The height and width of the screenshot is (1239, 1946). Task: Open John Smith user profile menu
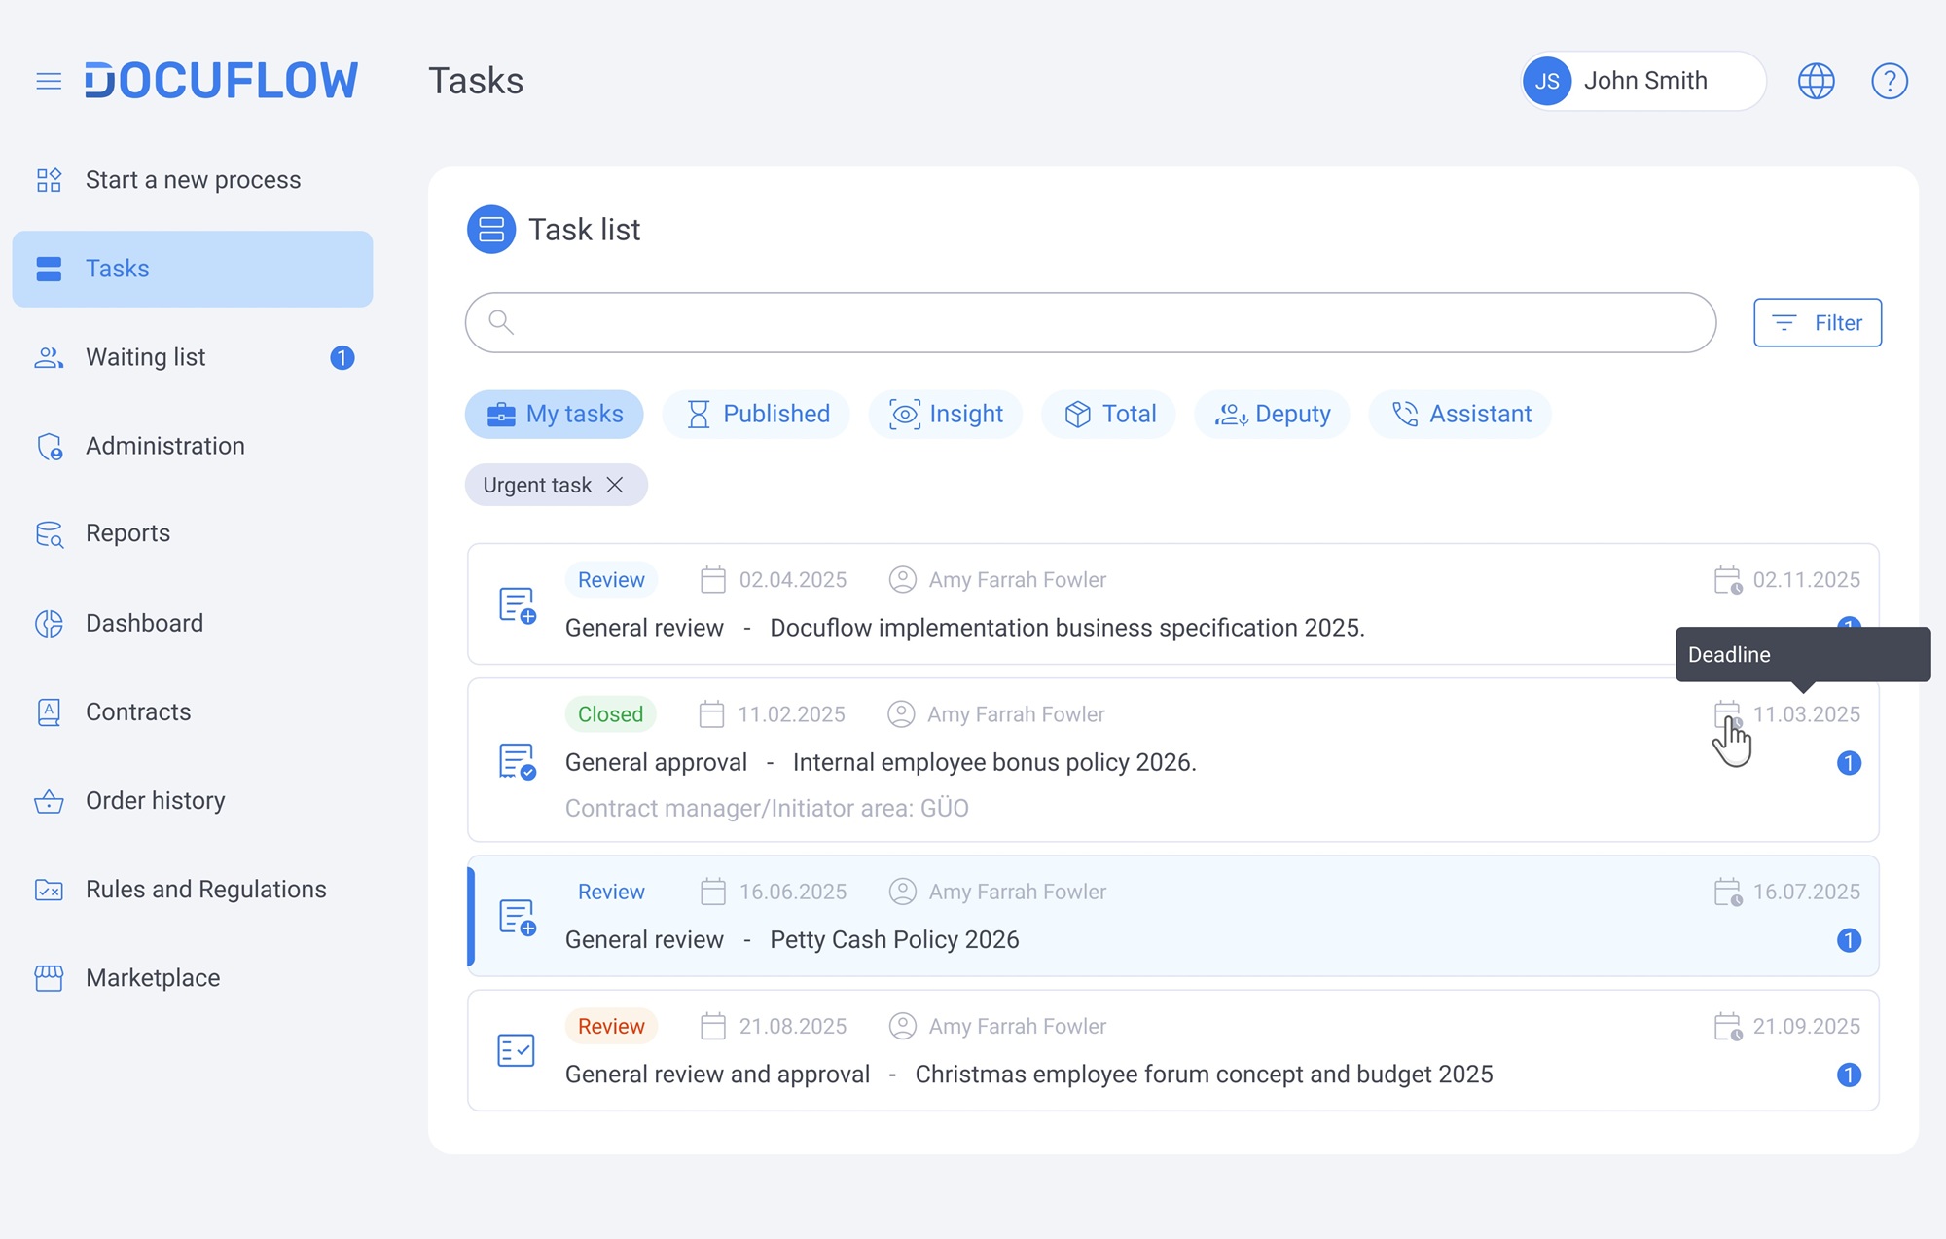pos(1642,81)
